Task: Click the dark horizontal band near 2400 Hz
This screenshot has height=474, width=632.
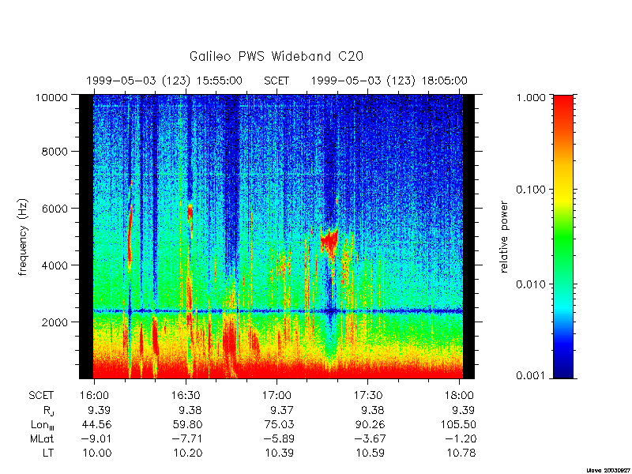Action: point(278,311)
